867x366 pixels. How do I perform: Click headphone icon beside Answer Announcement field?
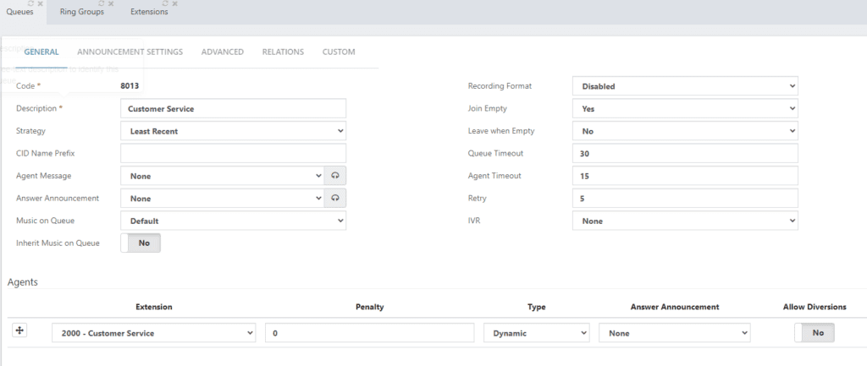coord(336,198)
